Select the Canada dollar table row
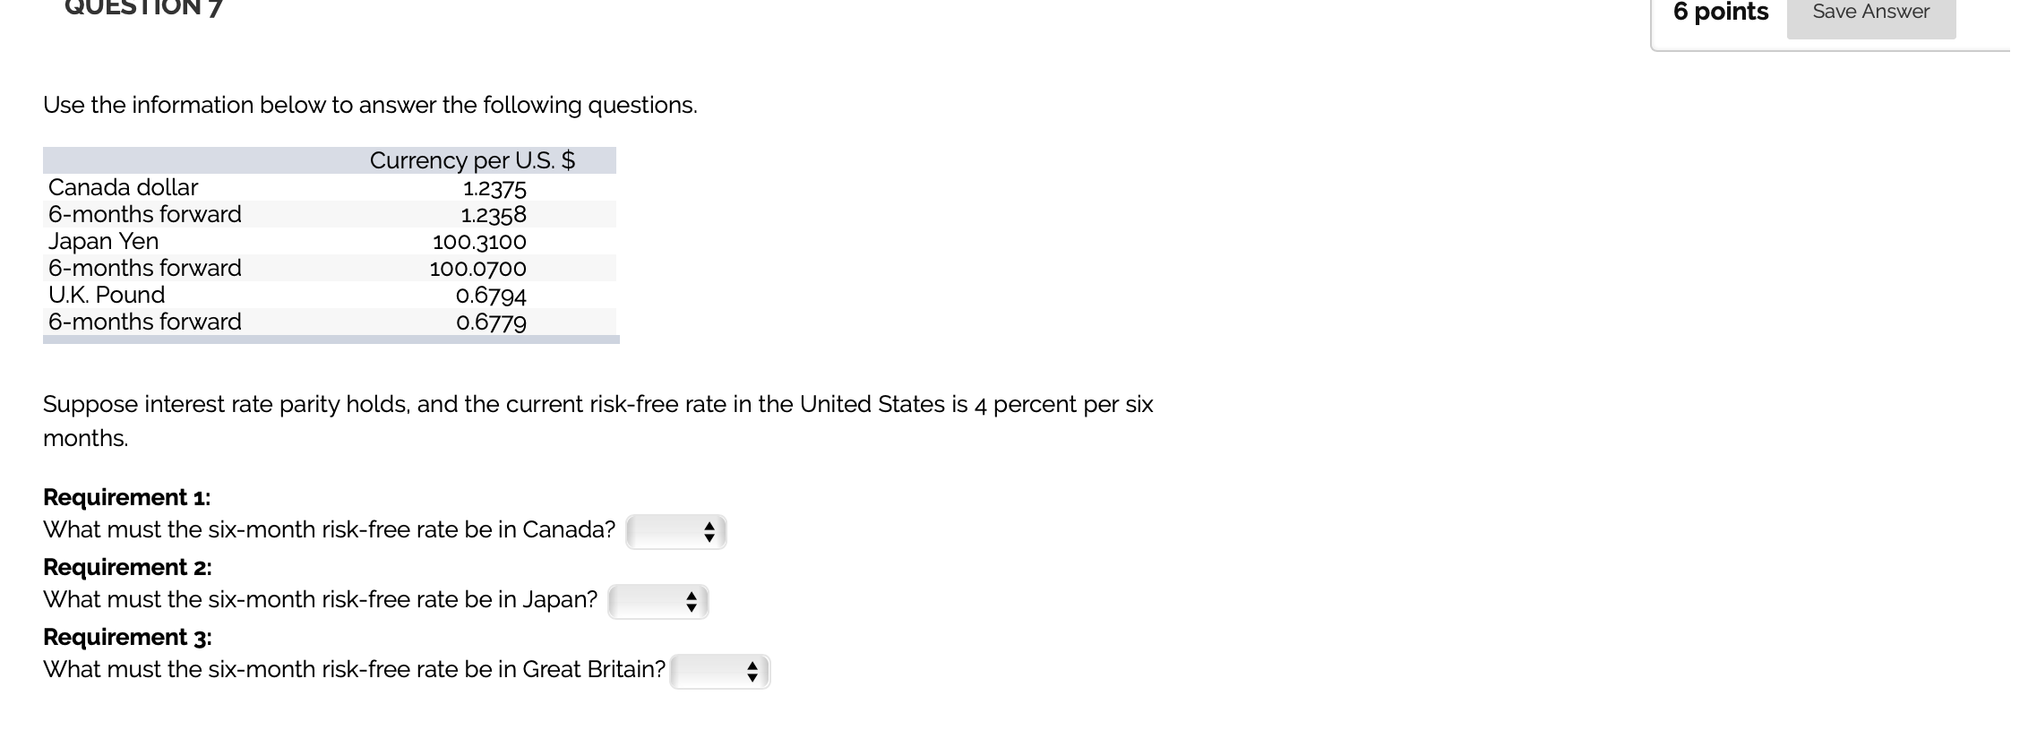The image size is (2037, 756). tap(122, 188)
